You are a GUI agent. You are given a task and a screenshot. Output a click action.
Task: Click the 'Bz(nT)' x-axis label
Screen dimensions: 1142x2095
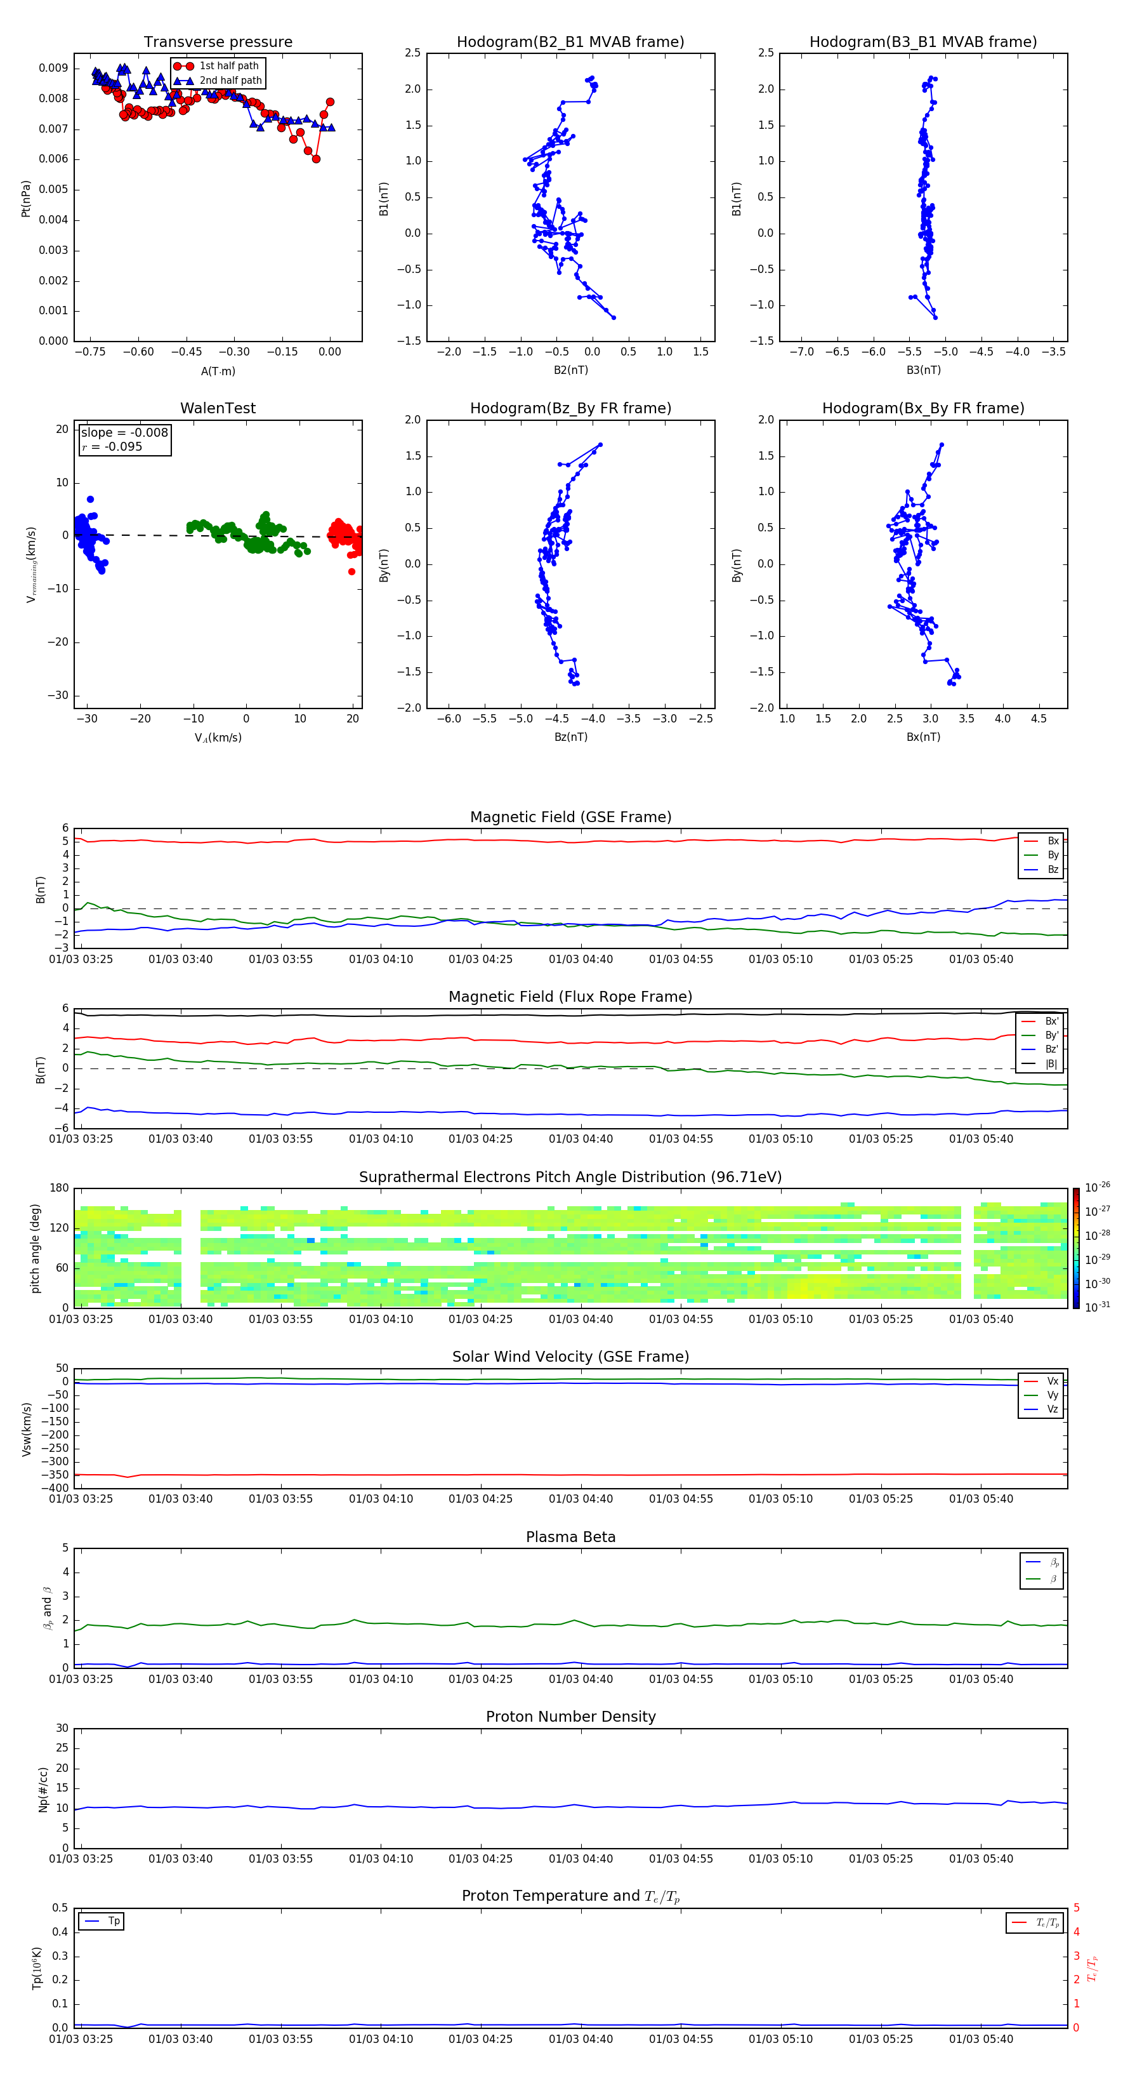click(x=570, y=737)
